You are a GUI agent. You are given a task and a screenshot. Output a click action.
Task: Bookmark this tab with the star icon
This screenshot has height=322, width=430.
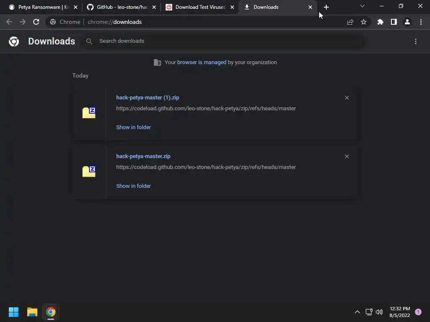coord(364,22)
